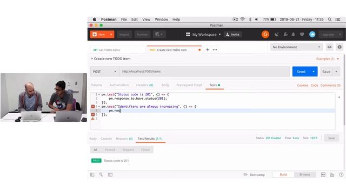Expand the Upgrade dropdown arrow

(x=340, y=35)
